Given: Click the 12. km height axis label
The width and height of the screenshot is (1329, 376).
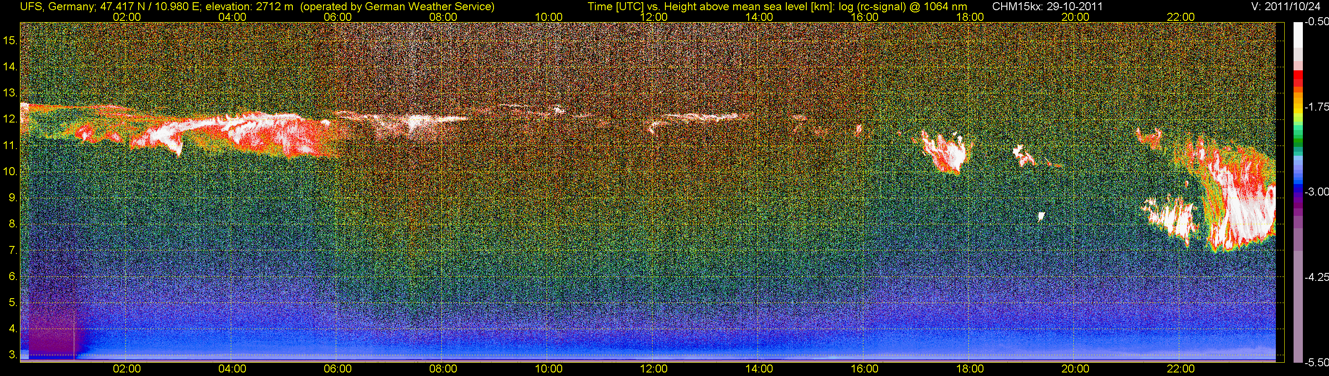Looking at the screenshot, I should coord(10,119).
